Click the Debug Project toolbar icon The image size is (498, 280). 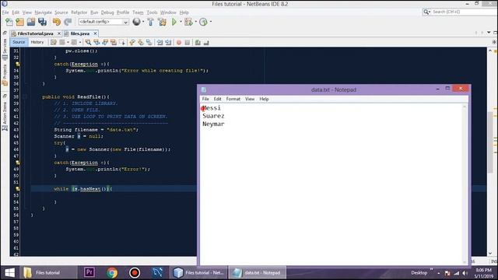188,22
